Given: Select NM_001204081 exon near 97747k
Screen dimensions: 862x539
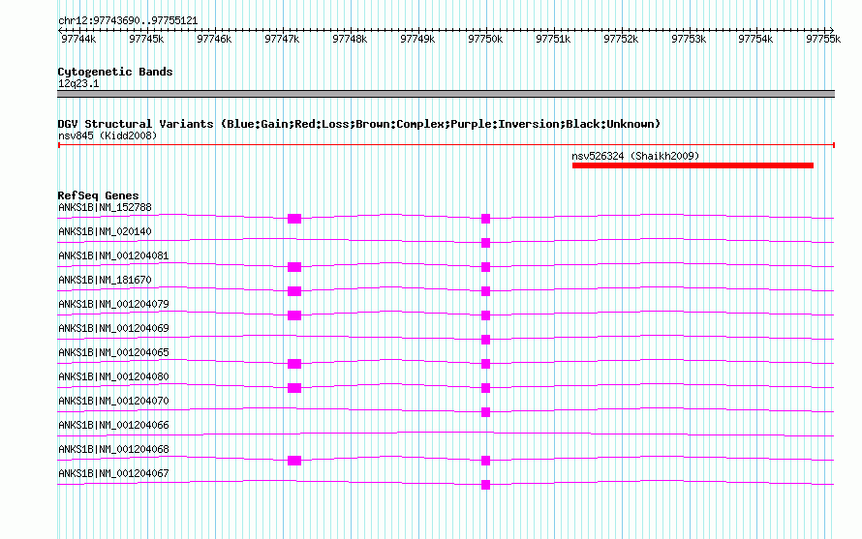Looking at the screenshot, I should 294,267.
